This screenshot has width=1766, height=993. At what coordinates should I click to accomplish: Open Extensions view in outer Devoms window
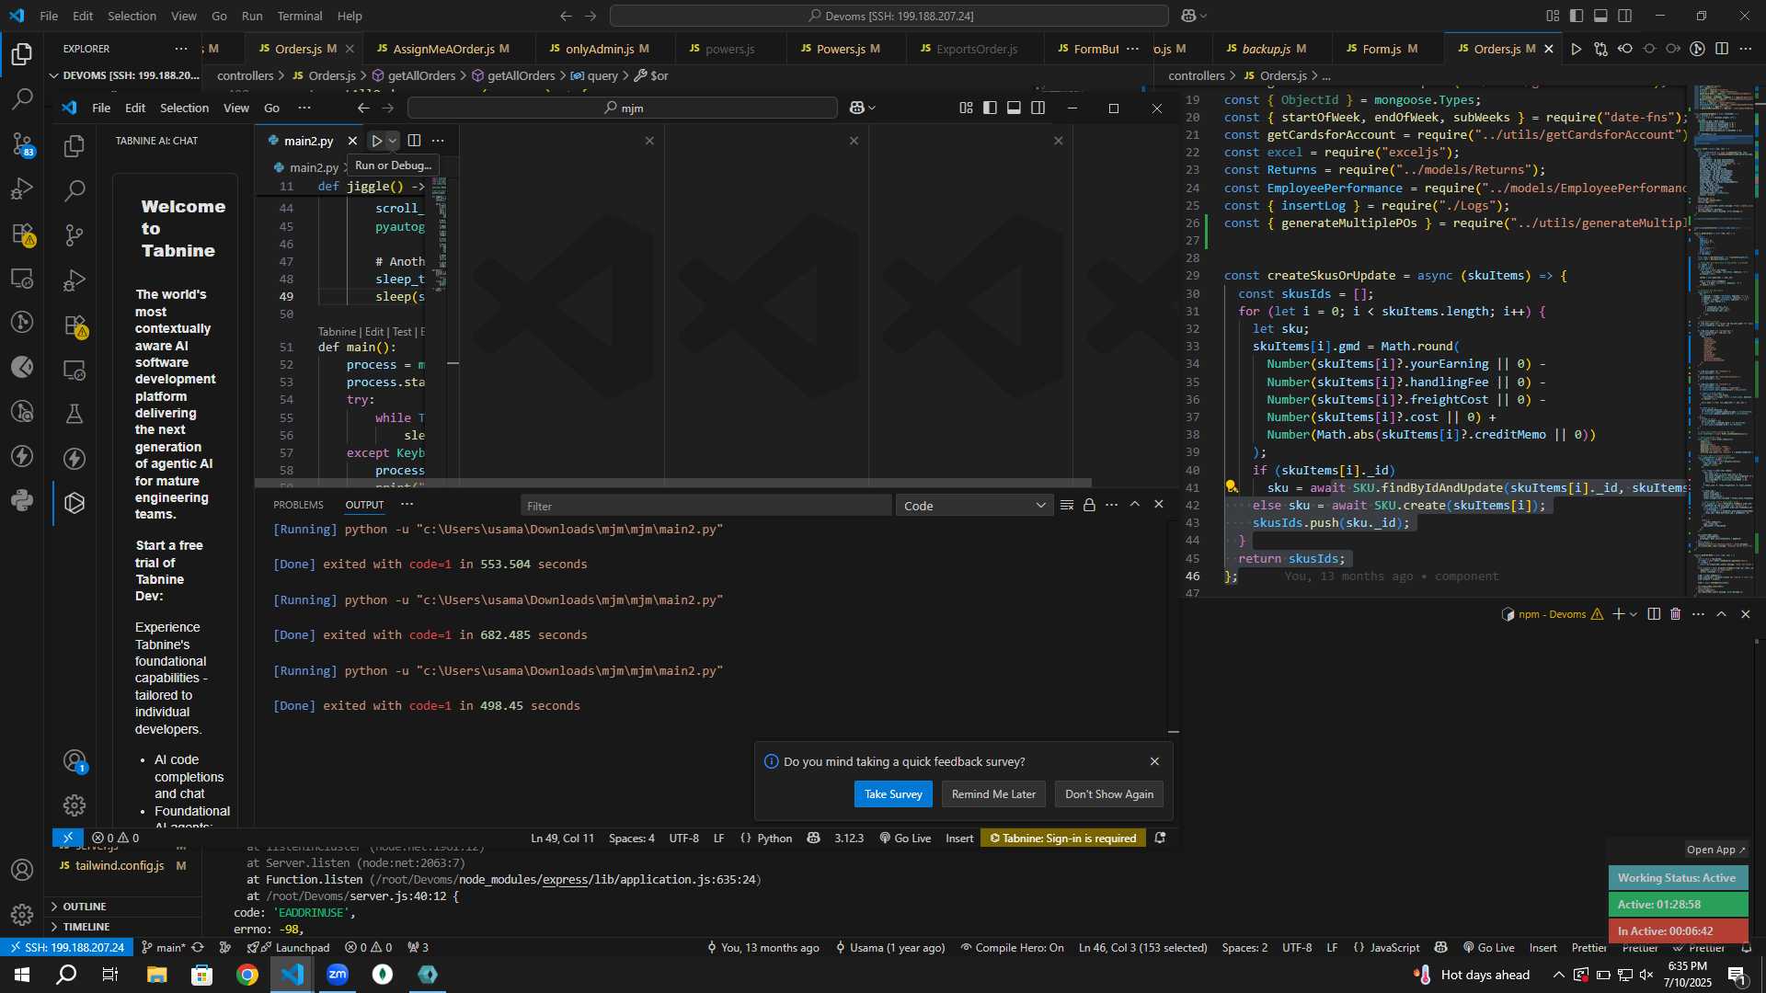click(x=22, y=234)
